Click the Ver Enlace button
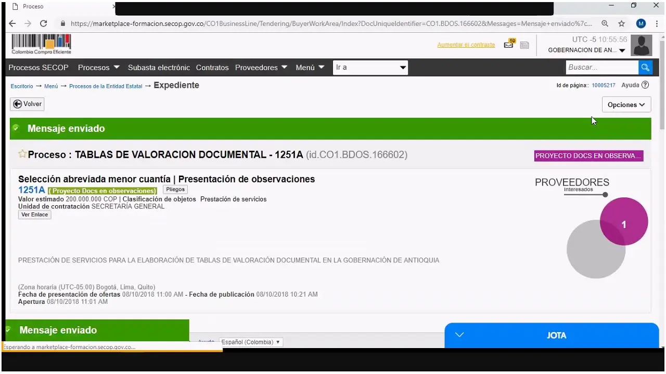666x374 pixels. (34, 215)
